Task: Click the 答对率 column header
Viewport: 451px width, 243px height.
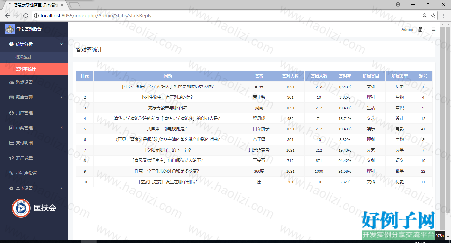Action: point(345,76)
